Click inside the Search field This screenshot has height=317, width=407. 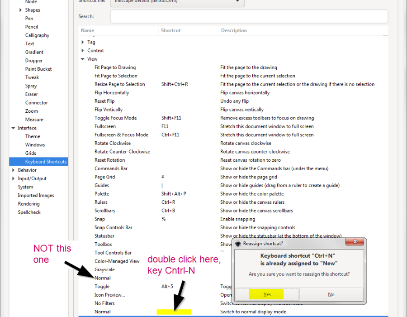(249, 16)
